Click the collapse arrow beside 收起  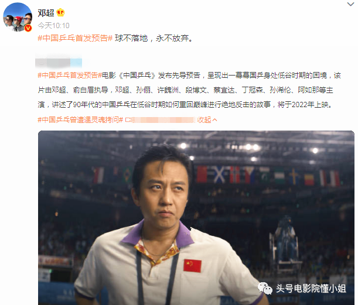(x=214, y=120)
